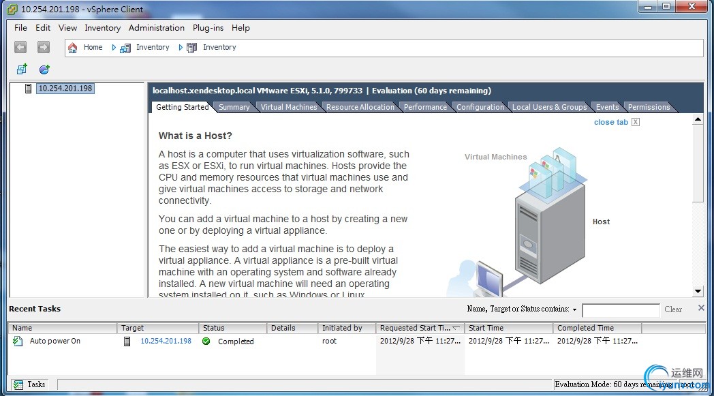Click the back navigation arrow button
Image resolution: width=714 pixels, height=396 pixels.
click(20, 47)
